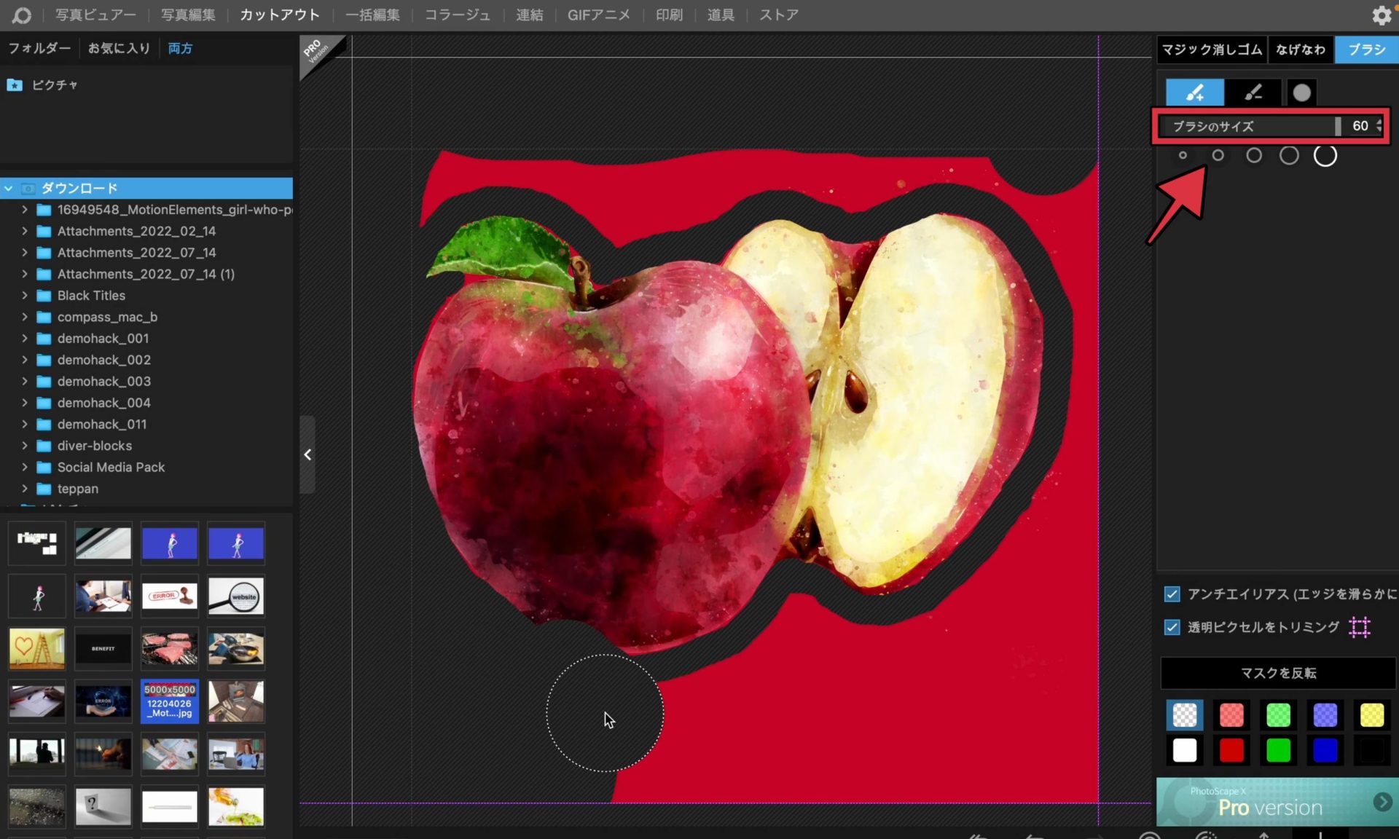The height and width of the screenshot is (839, 1399).
Task: Choose the smallest brush size preset circle
Action: point(1183,155)
